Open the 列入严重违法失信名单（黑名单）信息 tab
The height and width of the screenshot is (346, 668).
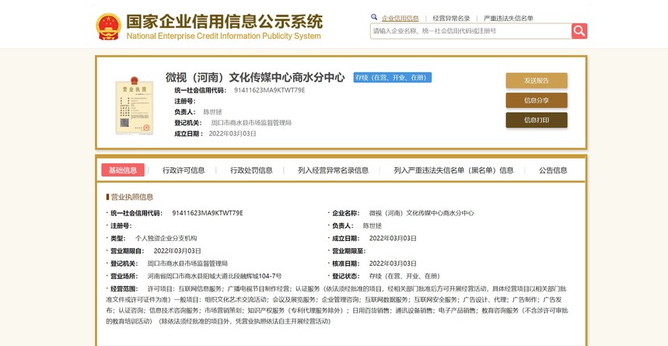point(453,170)
